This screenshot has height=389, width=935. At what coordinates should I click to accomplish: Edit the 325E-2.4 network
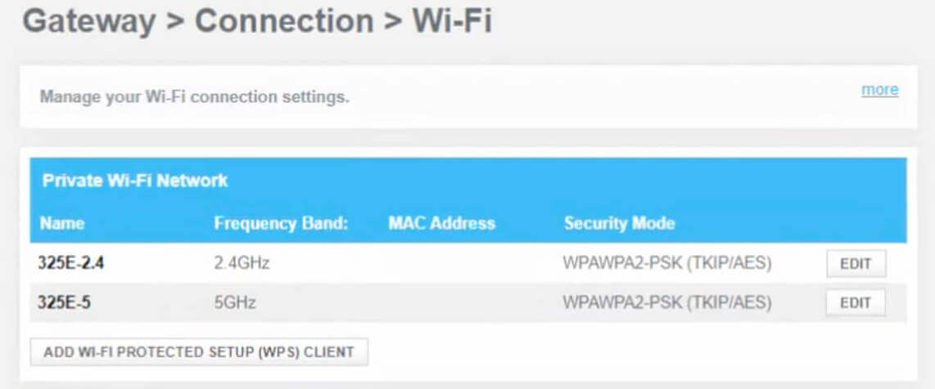tap(856, 264)
